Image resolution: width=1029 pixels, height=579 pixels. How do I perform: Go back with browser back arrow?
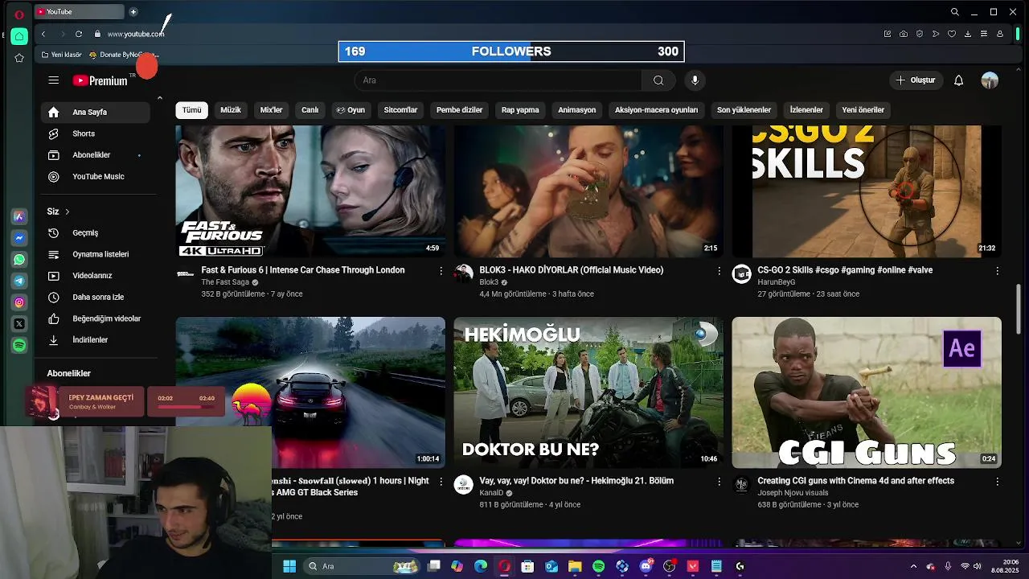(43, 34)
